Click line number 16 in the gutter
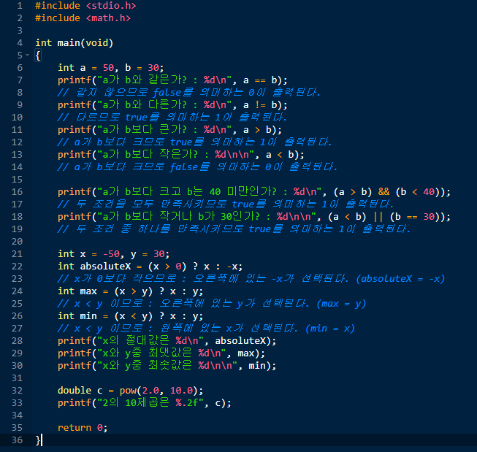Viewport: 477px width, 452px height. [17, 191]
